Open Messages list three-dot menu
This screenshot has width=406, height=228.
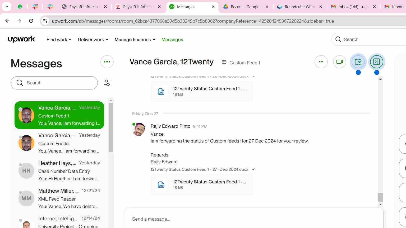click(107, 62)
